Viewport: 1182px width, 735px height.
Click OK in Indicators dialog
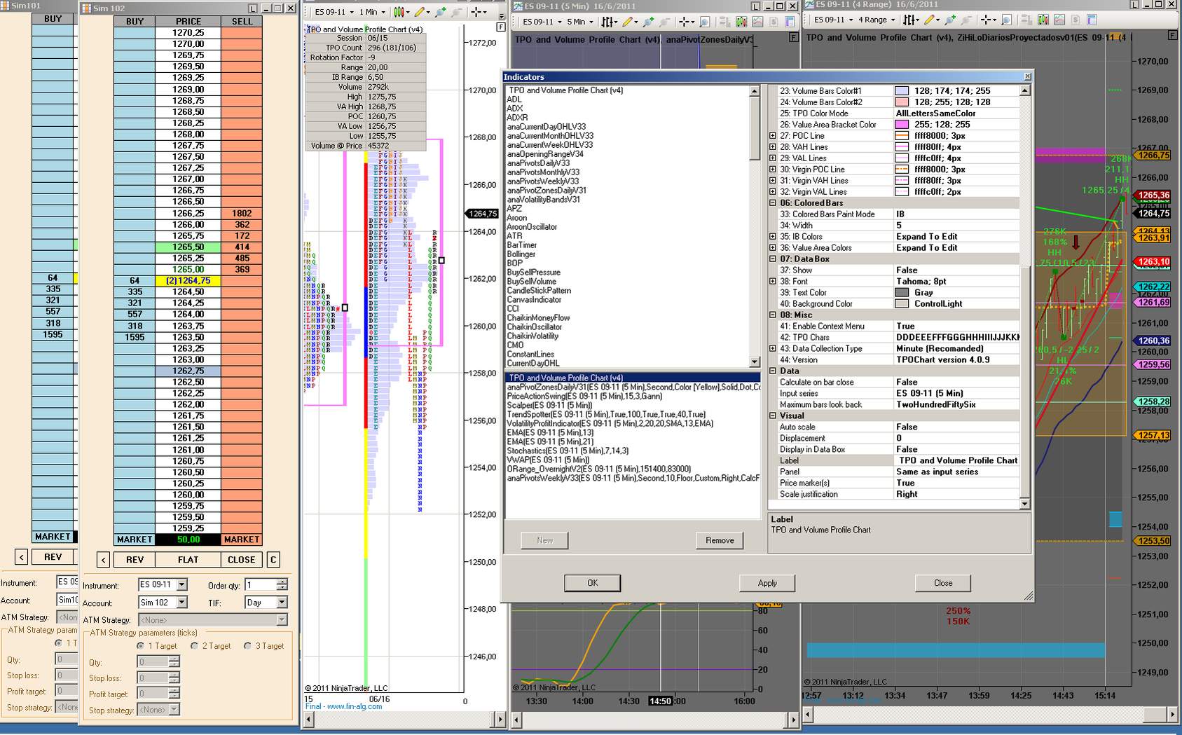[593, 583]
